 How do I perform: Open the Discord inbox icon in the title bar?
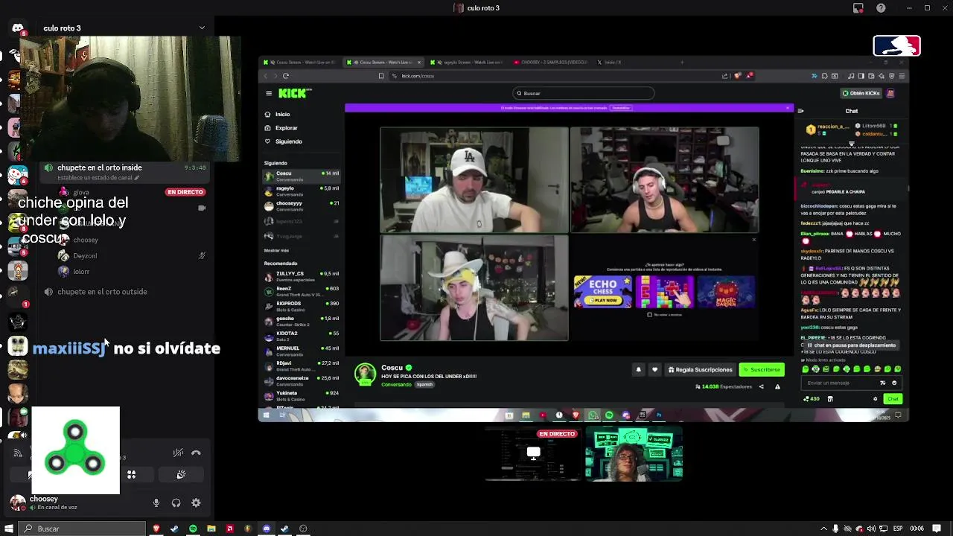[x=858, y=8]
